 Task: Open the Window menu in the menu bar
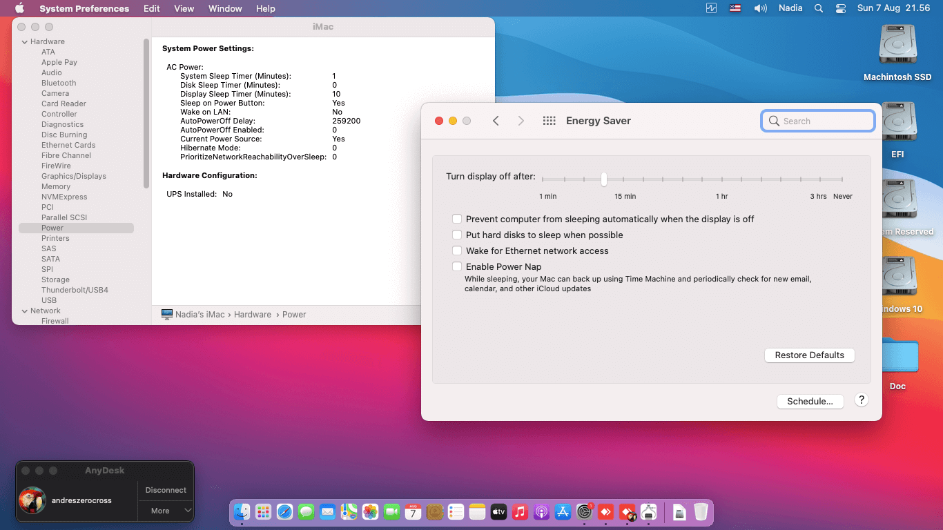click(225, 8)
